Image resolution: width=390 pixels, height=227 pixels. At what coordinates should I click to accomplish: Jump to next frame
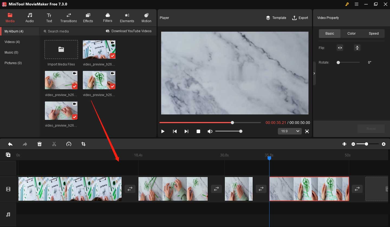click(x=186, y=131)
